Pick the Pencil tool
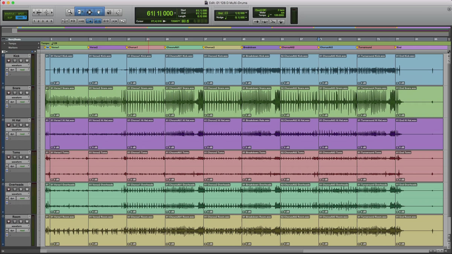452x254 pixels. (118, 12)
